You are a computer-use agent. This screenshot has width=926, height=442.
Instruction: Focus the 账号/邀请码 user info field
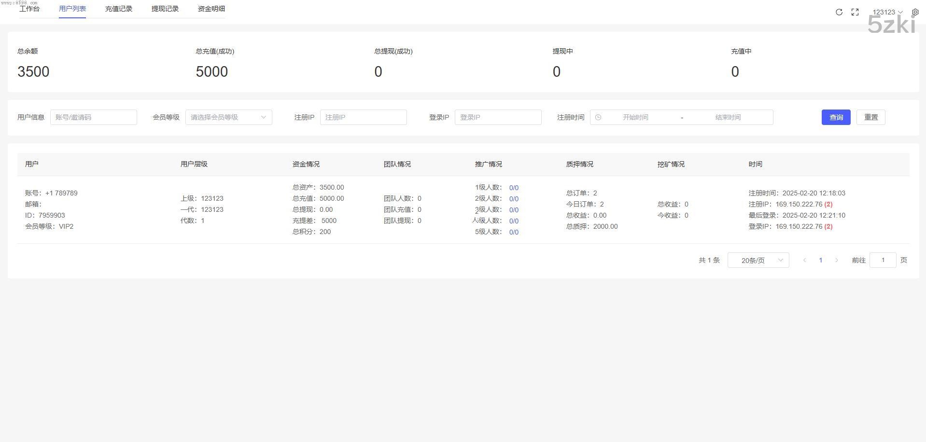[94, 117]
